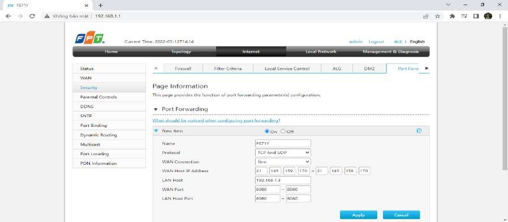Open a new browser tab

[x=101, y=6]
